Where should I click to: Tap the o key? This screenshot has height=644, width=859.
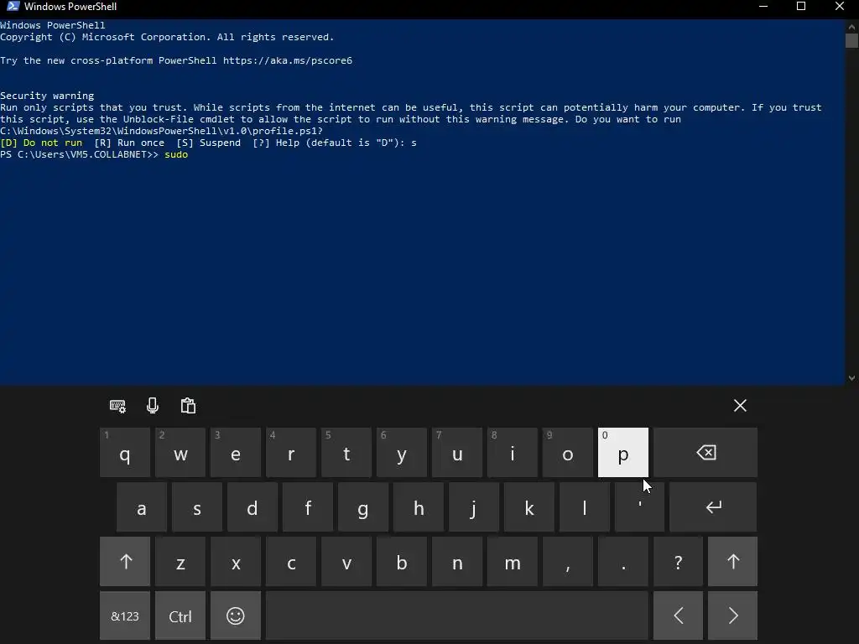[x=568, y=452]
